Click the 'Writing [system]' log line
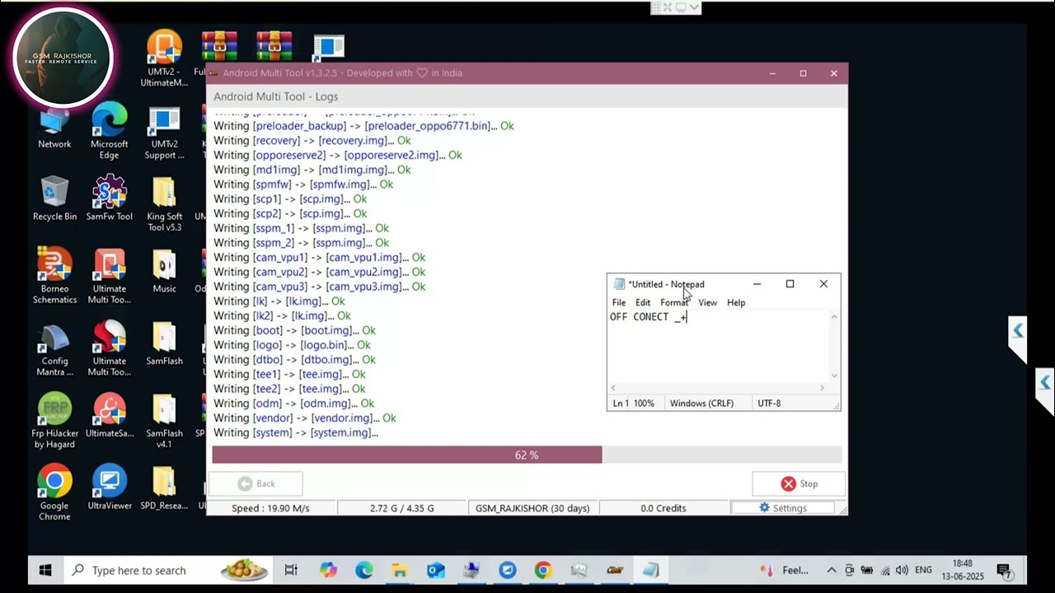The height and width of the screenshot is (593, 1055). click(x=296, y=432)
